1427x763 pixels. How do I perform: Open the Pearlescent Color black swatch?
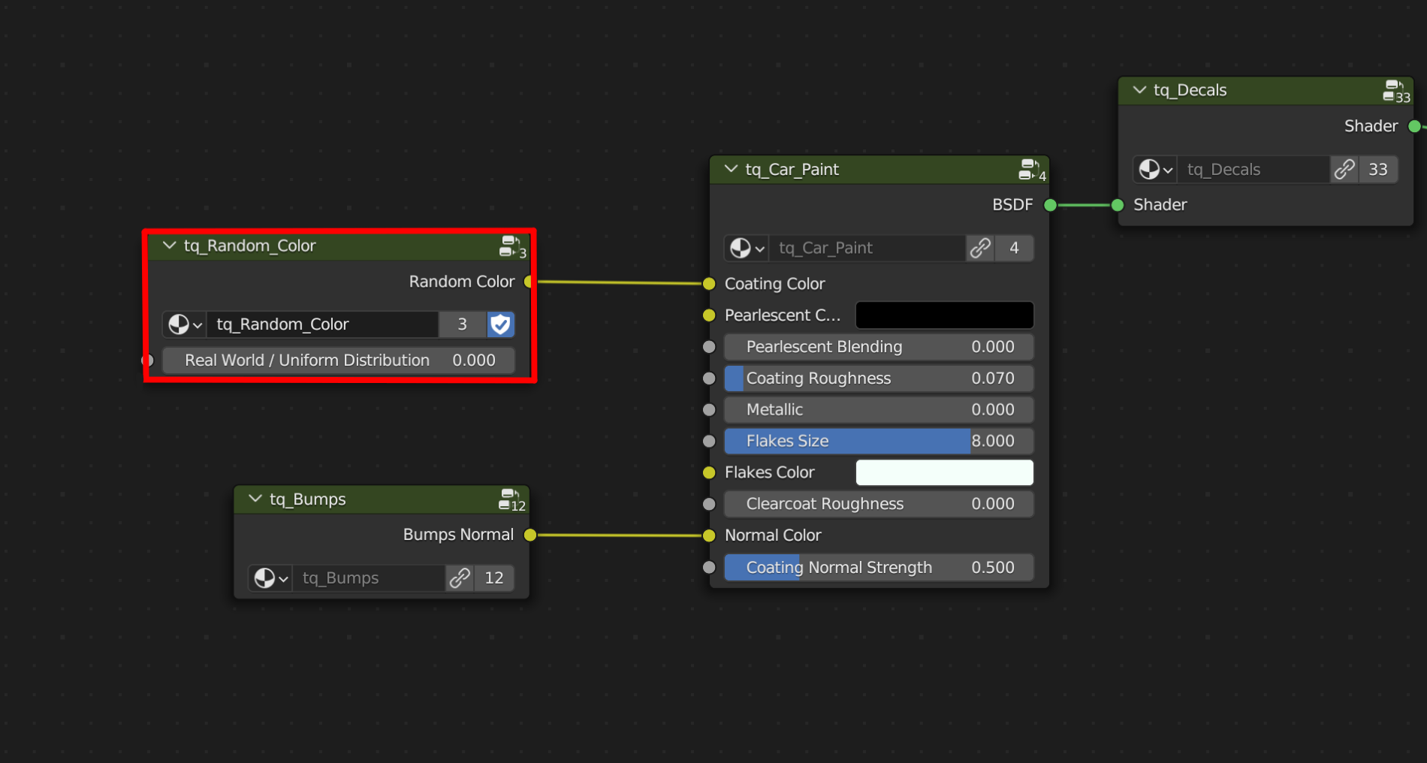pos(944,315)
